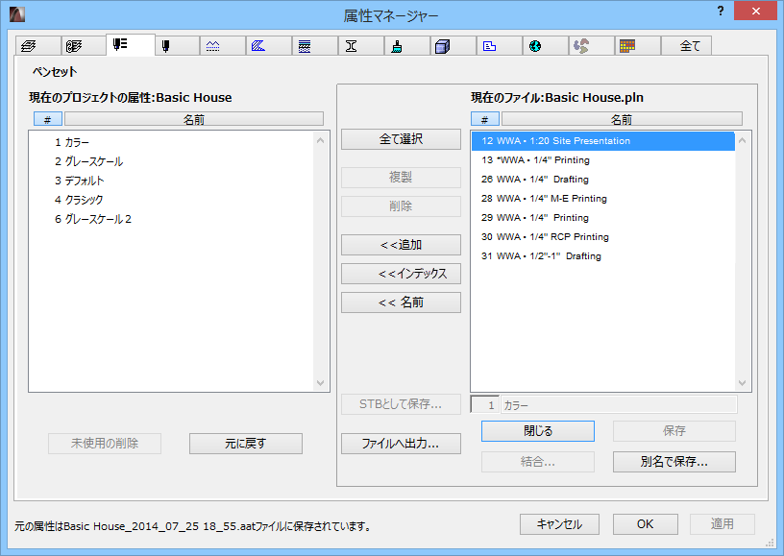Click the name field showing カラー
The image size is (784, 556).
click(619, 405)
